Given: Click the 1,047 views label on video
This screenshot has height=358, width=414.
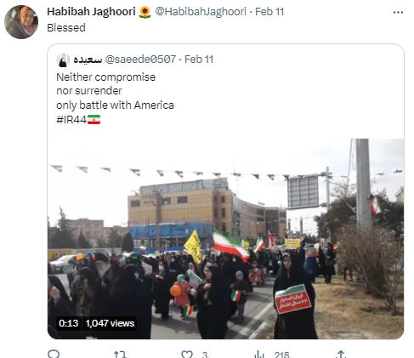Looking at the screenshot, I should point(110,323).
